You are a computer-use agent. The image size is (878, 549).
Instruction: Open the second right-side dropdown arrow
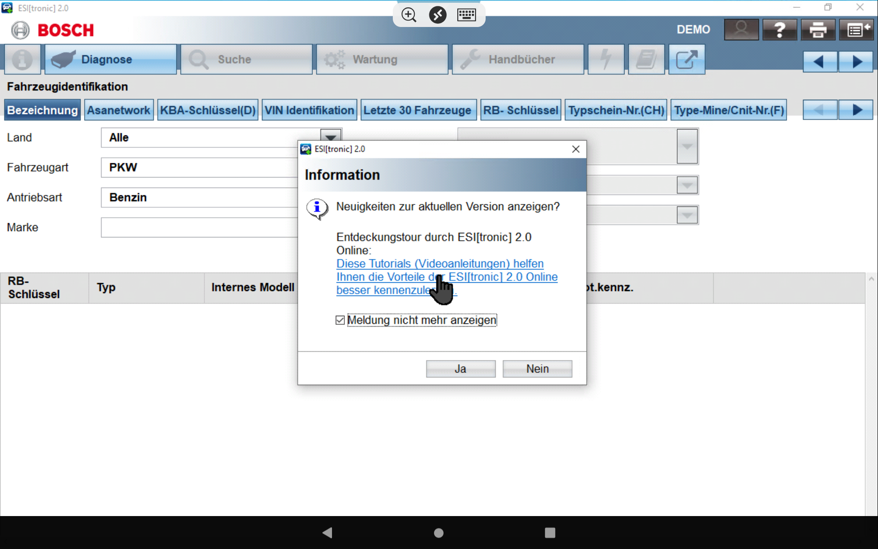(x=687, y=185)
